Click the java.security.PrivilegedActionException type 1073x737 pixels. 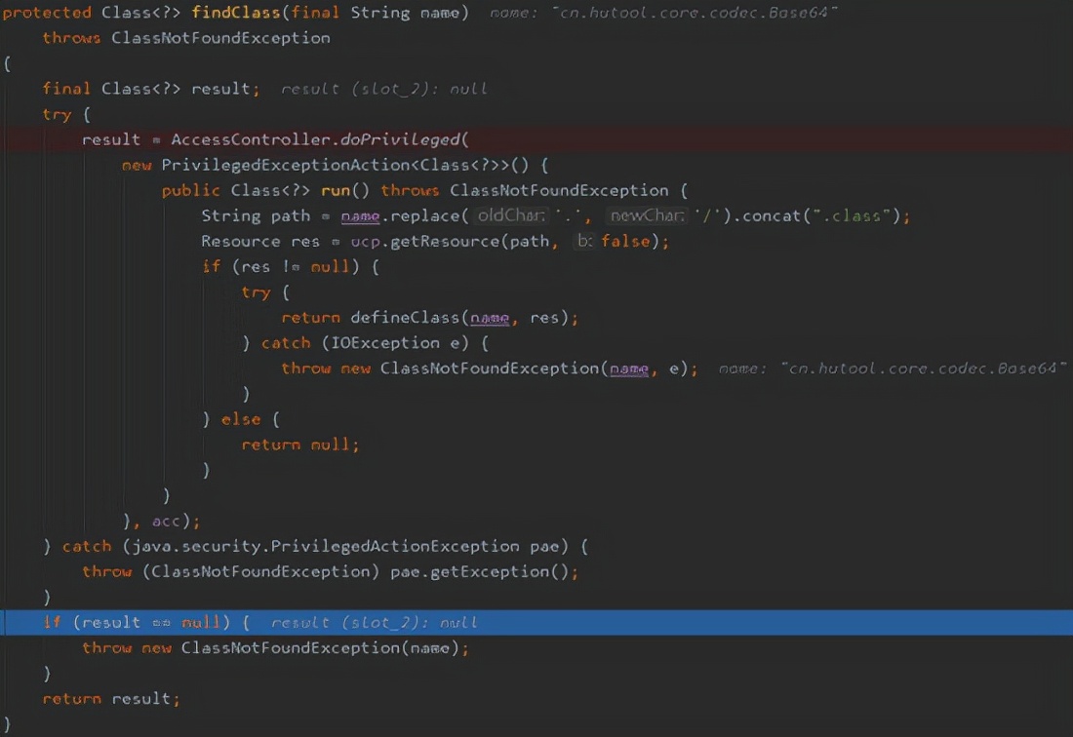tap(325, 546)
